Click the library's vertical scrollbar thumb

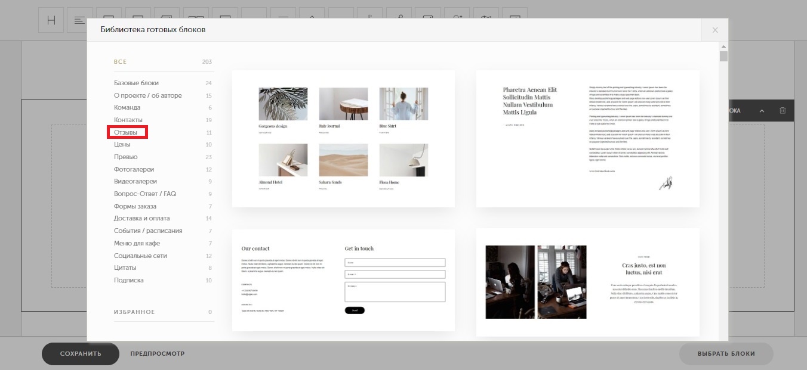(723, 57)
